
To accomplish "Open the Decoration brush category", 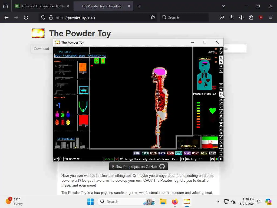I will pyautogui.click(x=221, y=150).
